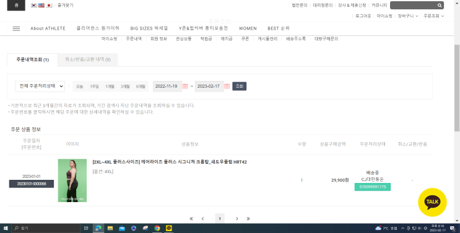The height and width of the screenshot is (233, 460).
Task: Open start date calendar picker icon
Action: pos(185,86)
